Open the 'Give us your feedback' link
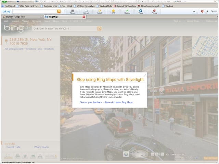The width and height of the screenshot is (219, 164). pos(91,102)
